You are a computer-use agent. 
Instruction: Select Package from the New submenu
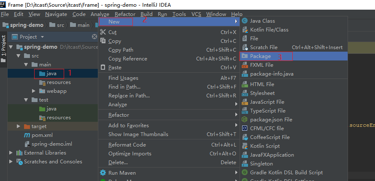pos(260,56)
